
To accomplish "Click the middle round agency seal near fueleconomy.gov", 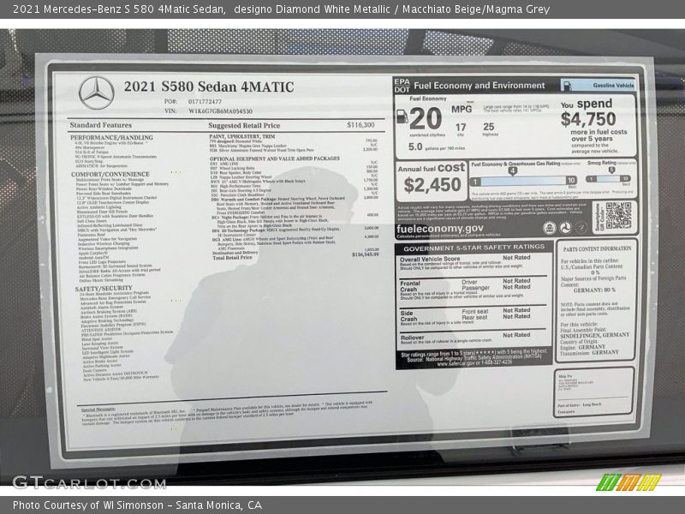I will point(565,227).
